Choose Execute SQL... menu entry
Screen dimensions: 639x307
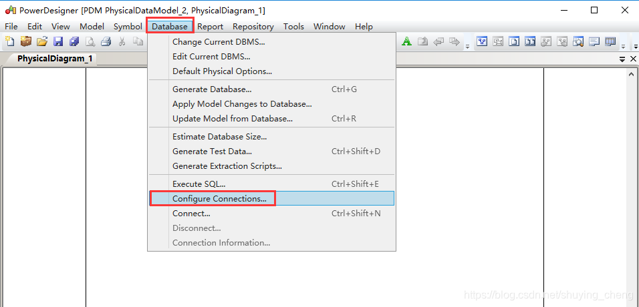tap(271, 184)
